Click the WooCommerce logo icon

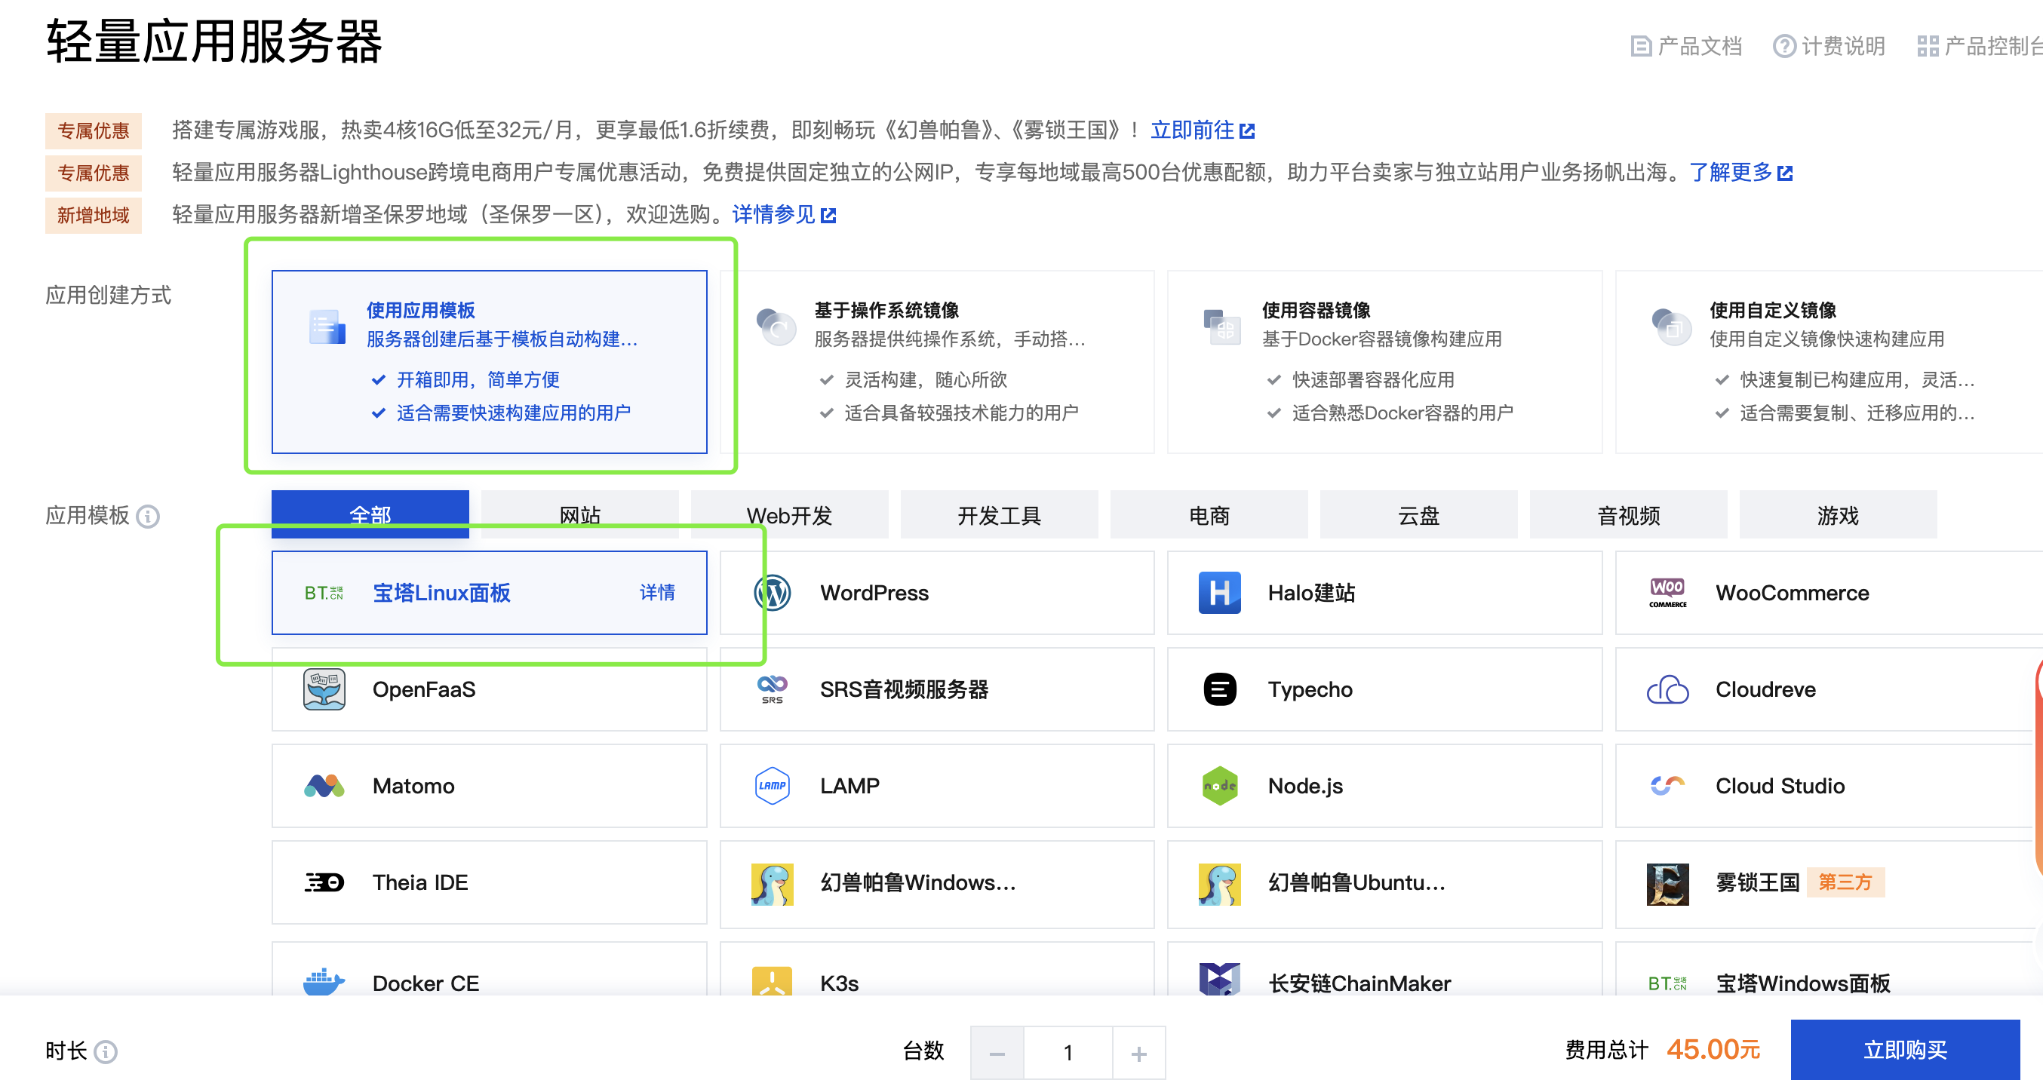click(1667, 593)
